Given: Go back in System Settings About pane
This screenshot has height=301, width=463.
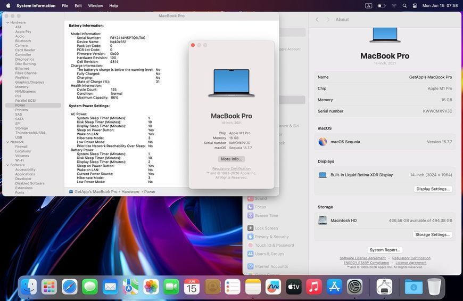Looking at the screenshot, I should click(317, 20).
